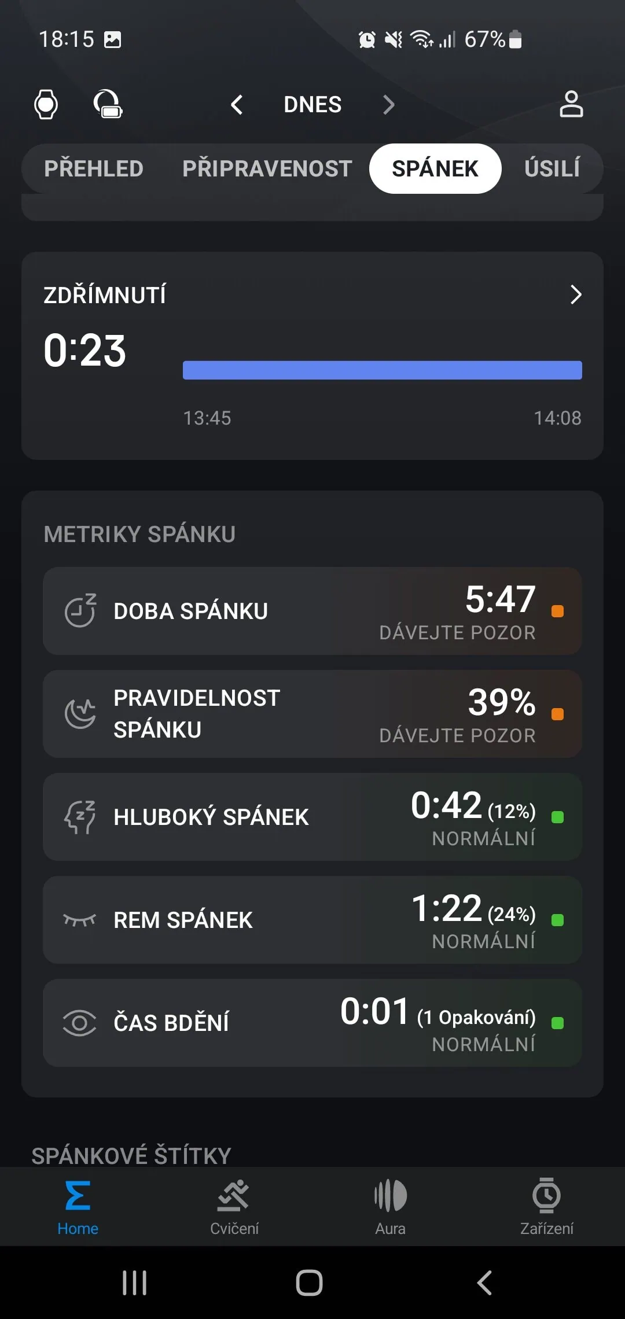This screenshot has width=625, height=1319.
Task: Open the headset sync icon
Action: [x=108, y=105]
